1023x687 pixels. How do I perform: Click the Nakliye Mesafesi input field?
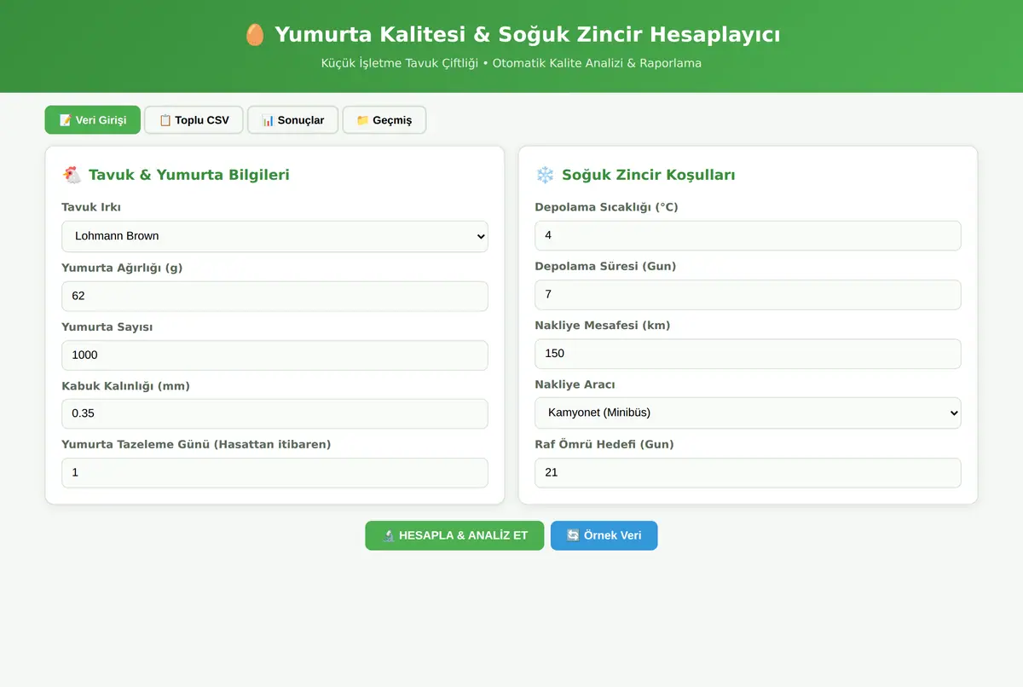pos(748,354)
